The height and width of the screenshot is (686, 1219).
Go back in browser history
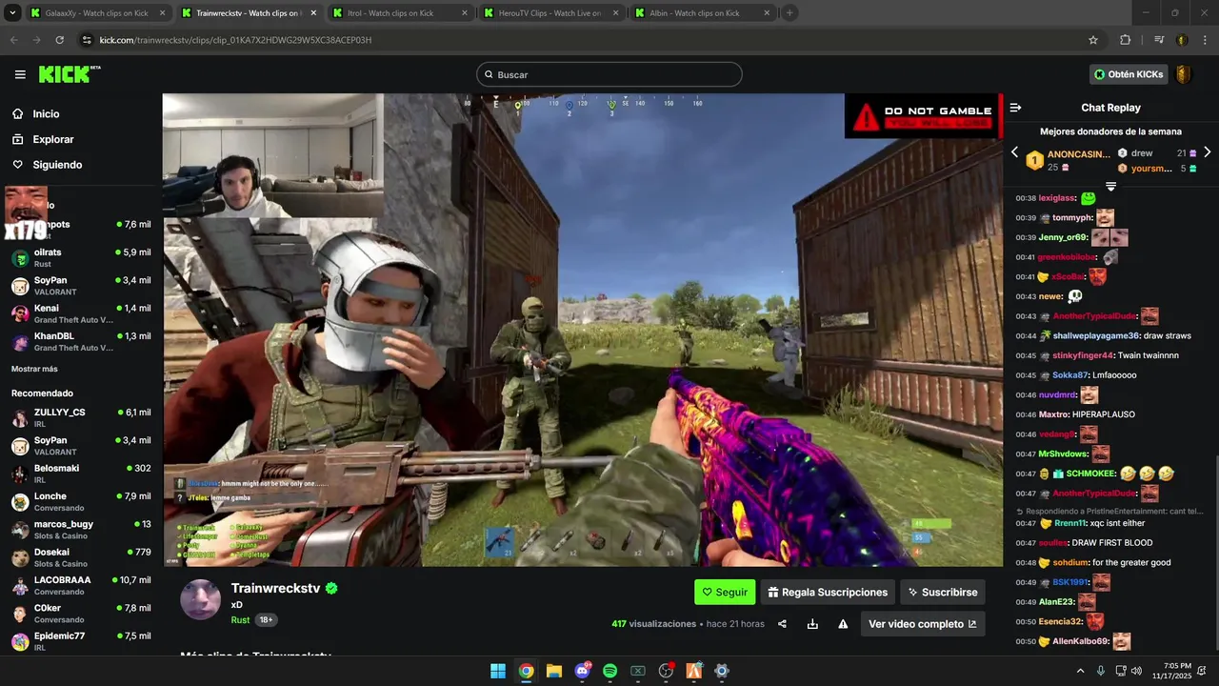[14, 40]
